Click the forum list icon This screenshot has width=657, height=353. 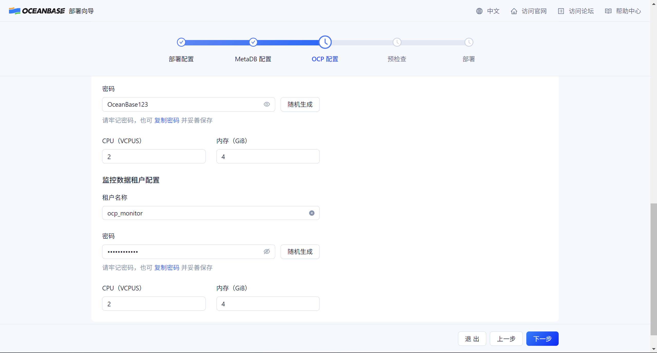561,11
